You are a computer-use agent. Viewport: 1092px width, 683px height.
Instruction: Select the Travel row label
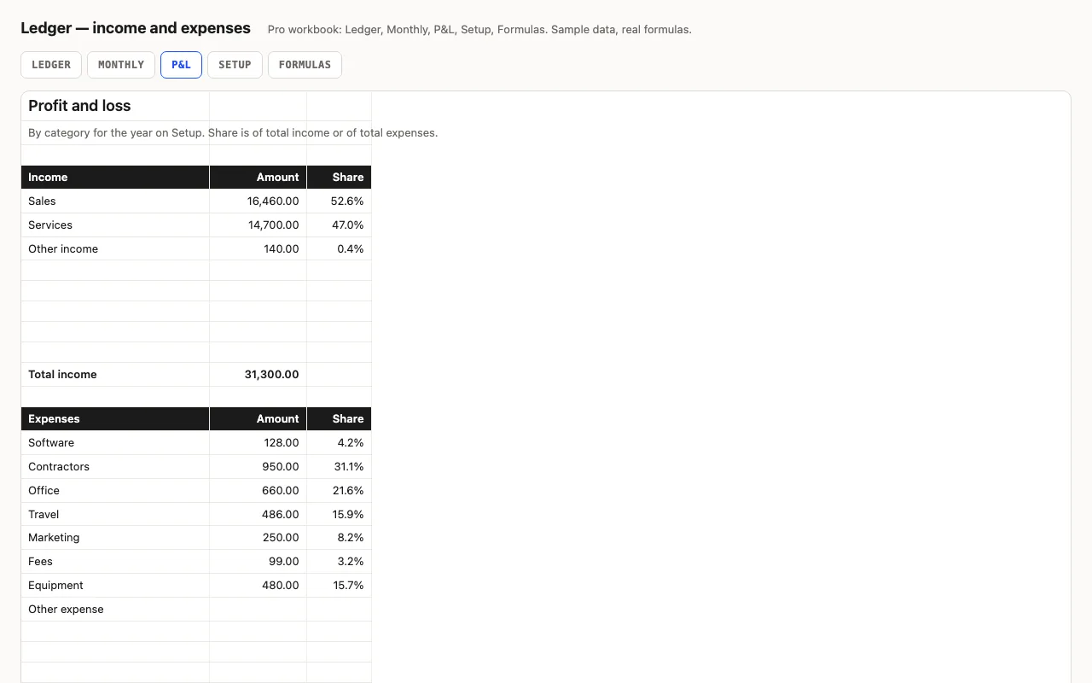coord(115,515)
